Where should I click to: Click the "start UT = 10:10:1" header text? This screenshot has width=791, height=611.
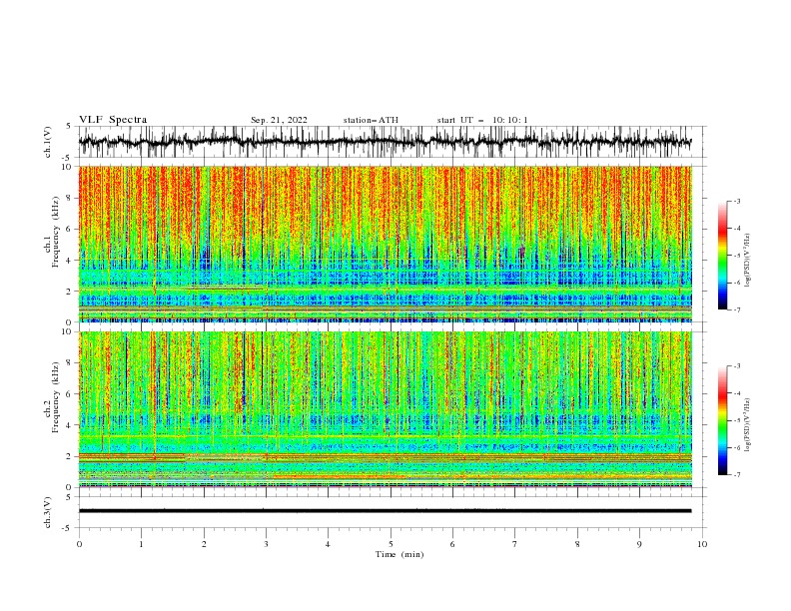[x=482, y=120]
